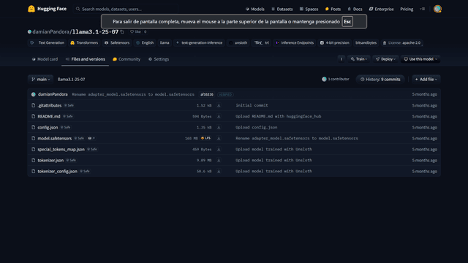Click the Safe badge next to special_tokens_map.json
Screen dimensions: 468x263
point(92,149)
